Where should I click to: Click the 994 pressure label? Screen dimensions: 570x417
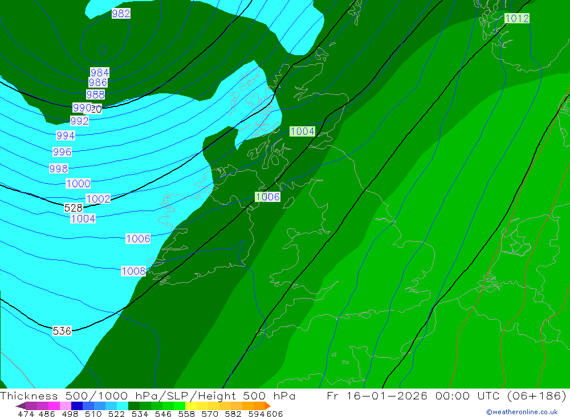point(66,136)
